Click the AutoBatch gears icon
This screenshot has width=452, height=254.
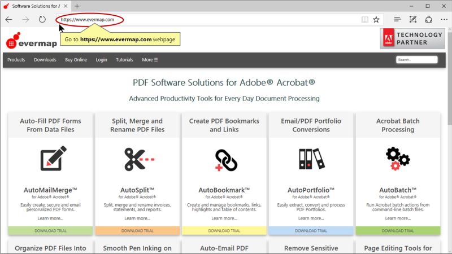398,159
